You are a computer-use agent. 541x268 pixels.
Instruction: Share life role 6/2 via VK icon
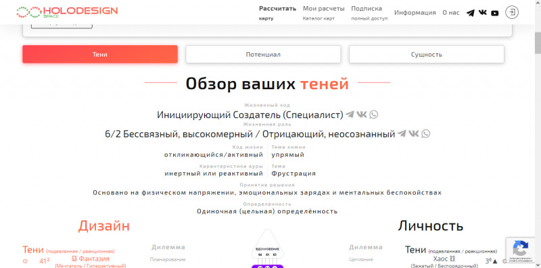[x=413, y=134]
